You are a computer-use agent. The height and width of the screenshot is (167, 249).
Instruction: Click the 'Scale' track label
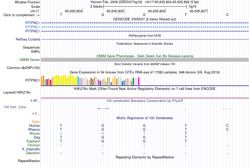click(35, 7)
